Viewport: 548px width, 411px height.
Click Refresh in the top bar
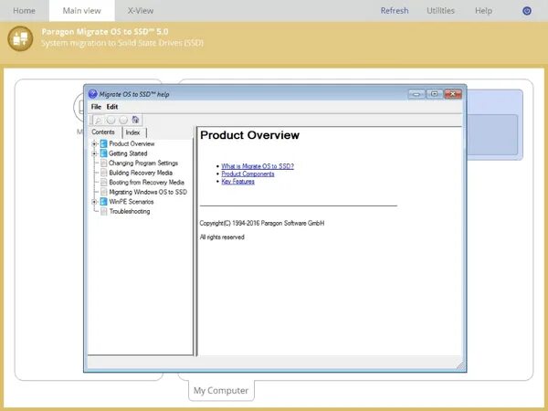(395, 11)
